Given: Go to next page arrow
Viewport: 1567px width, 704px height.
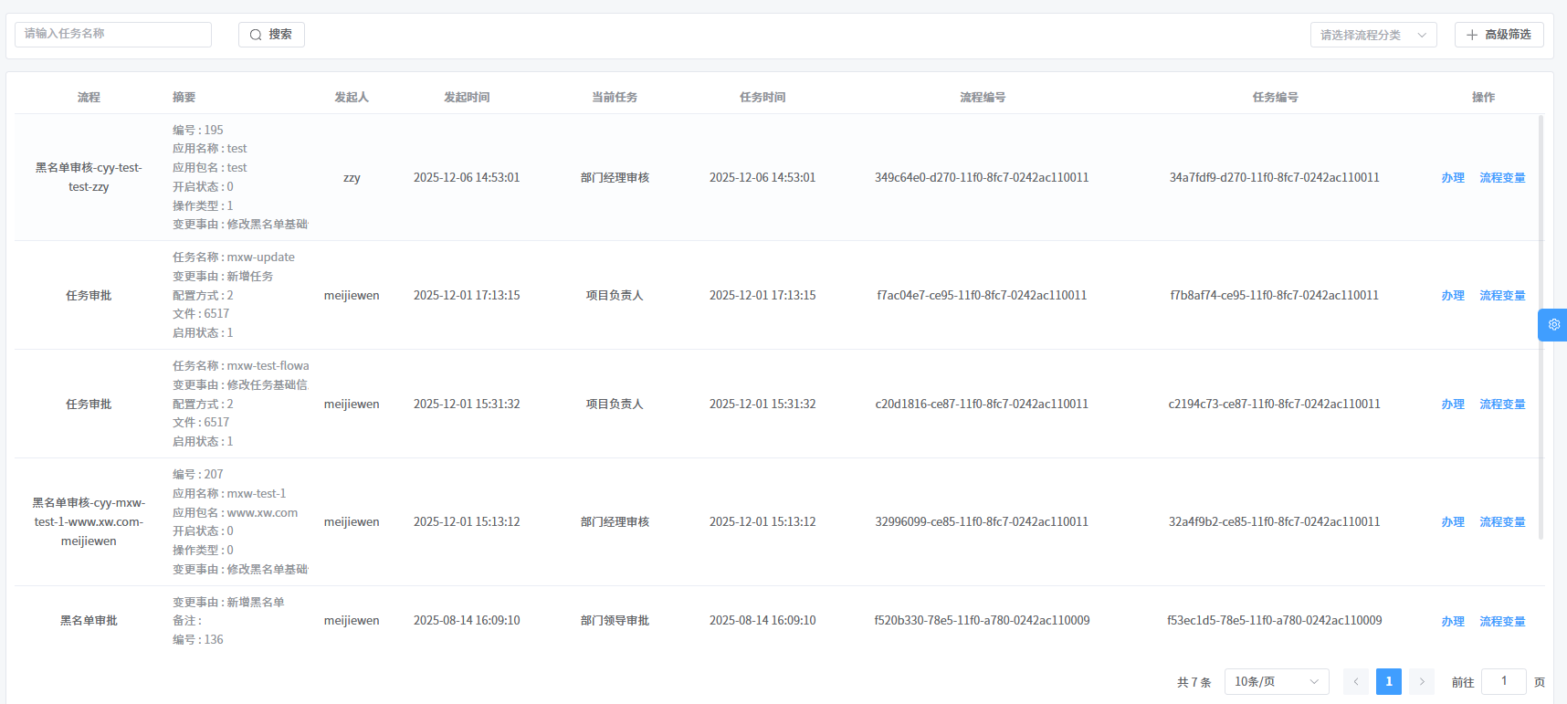Looking at the screenshot, I should click(x=1421, y=682).
